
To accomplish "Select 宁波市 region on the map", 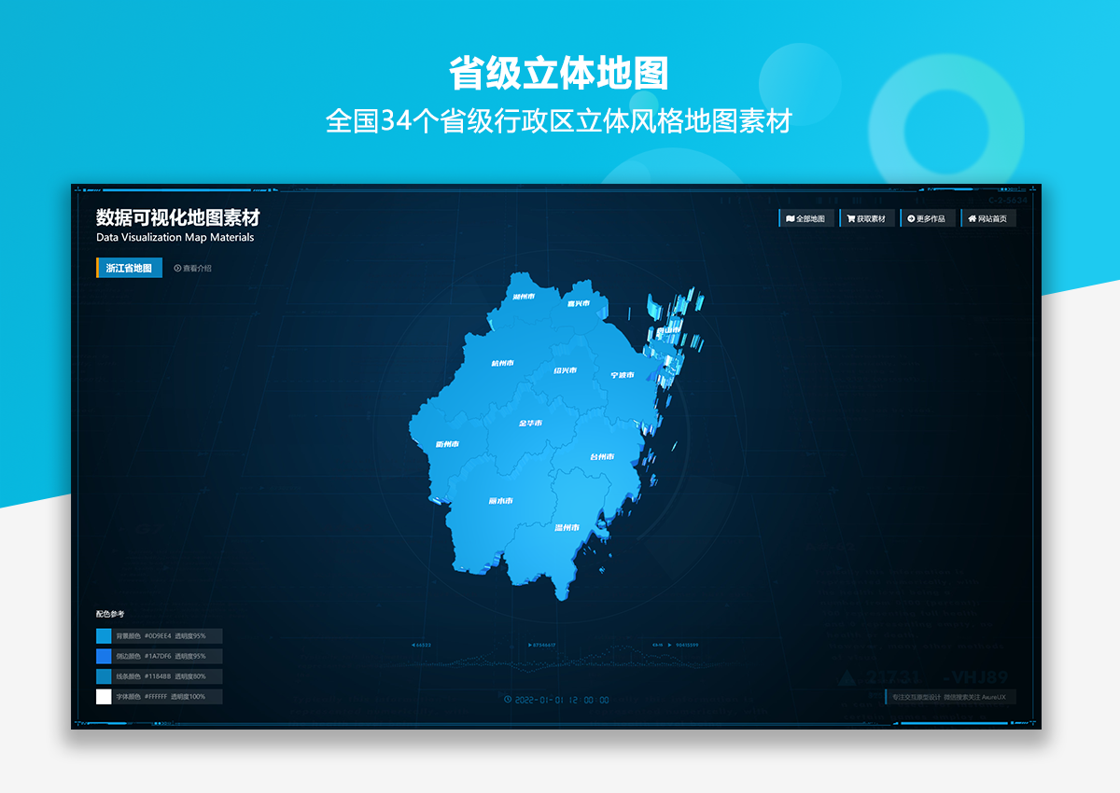I will click(623, 375).
